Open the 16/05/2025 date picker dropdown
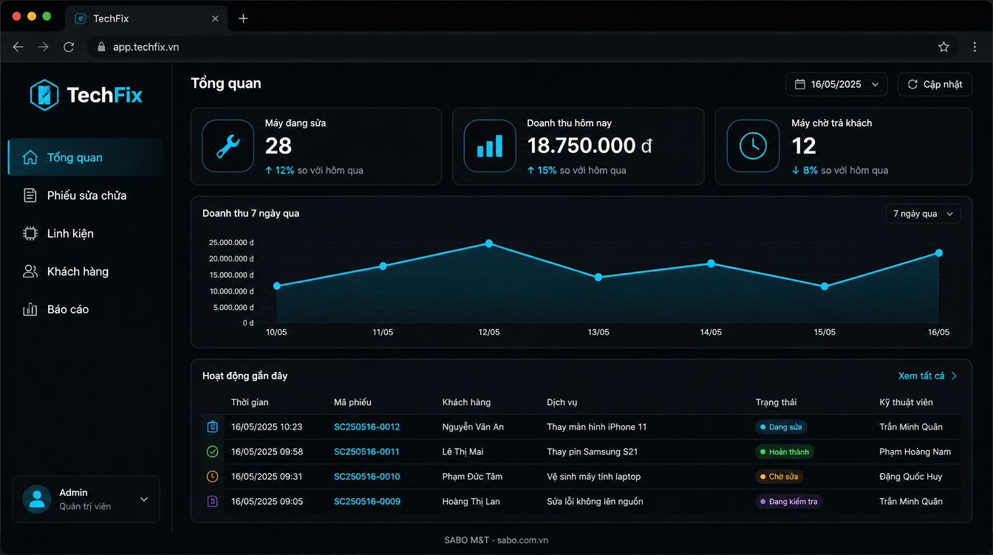Screen dimensions: 993x555 coord(836,84)
